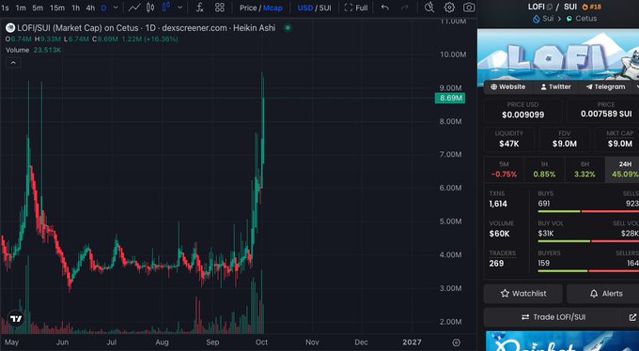
Task: Collapse the indicator legend chevron
Action: (x=13, y=63)
